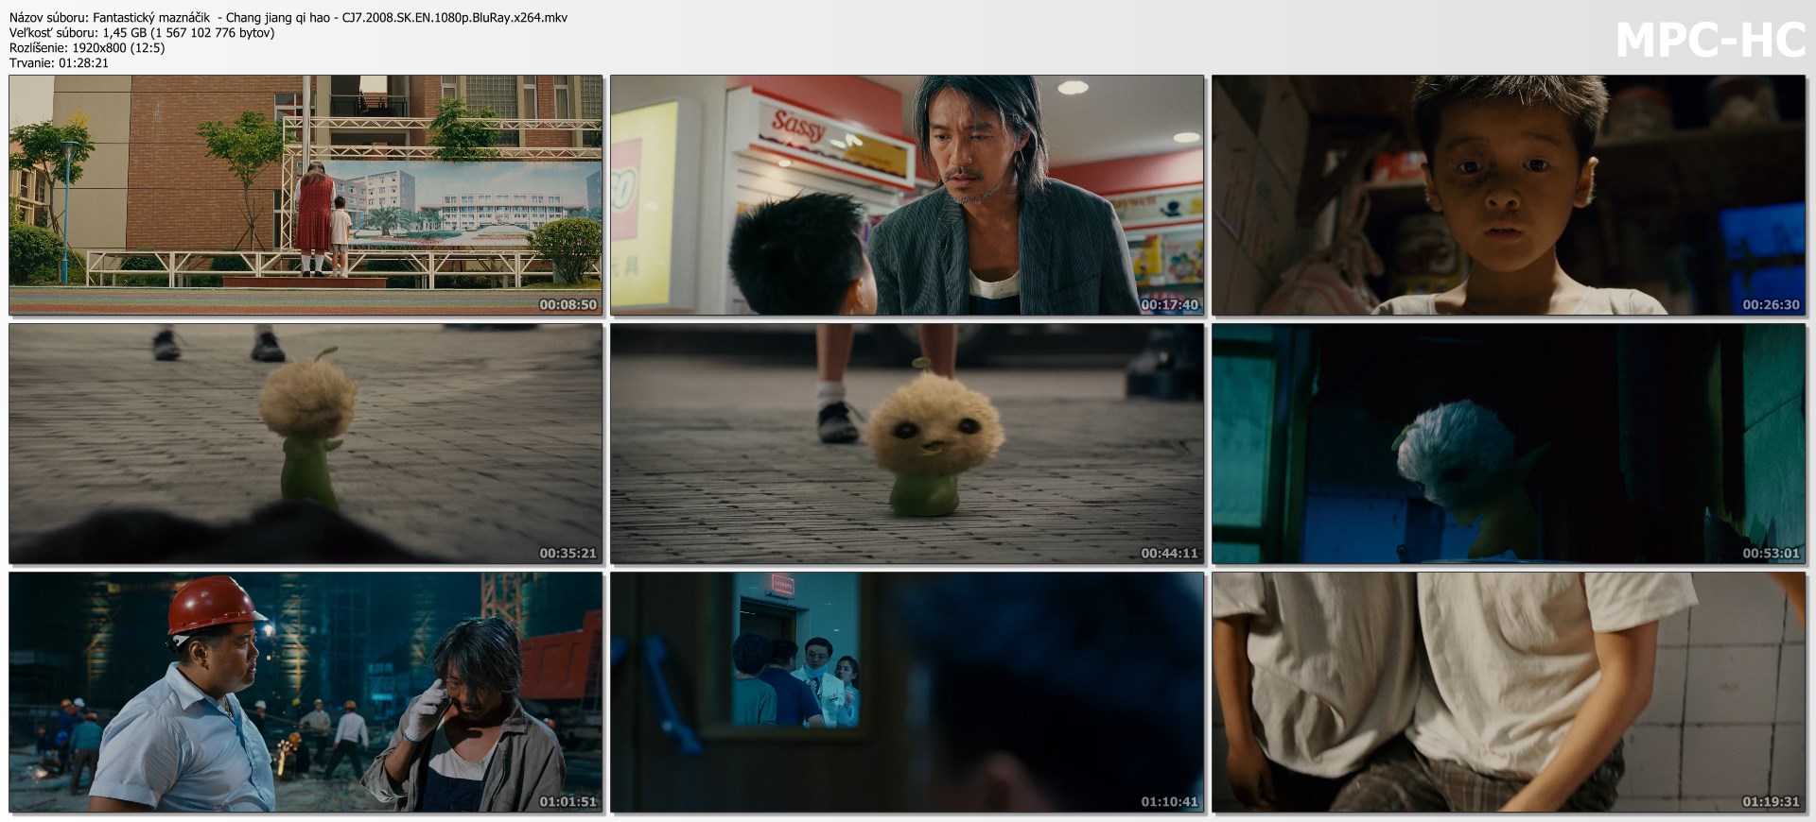Click the 00:17:40 timestamp label
This screenshot has width=1816, height=822.
pos(1169,305)
